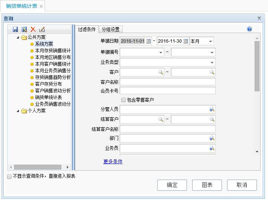
Task: Click the lookup icon in 分管人员 field
Action: click(x=212, y=109)
